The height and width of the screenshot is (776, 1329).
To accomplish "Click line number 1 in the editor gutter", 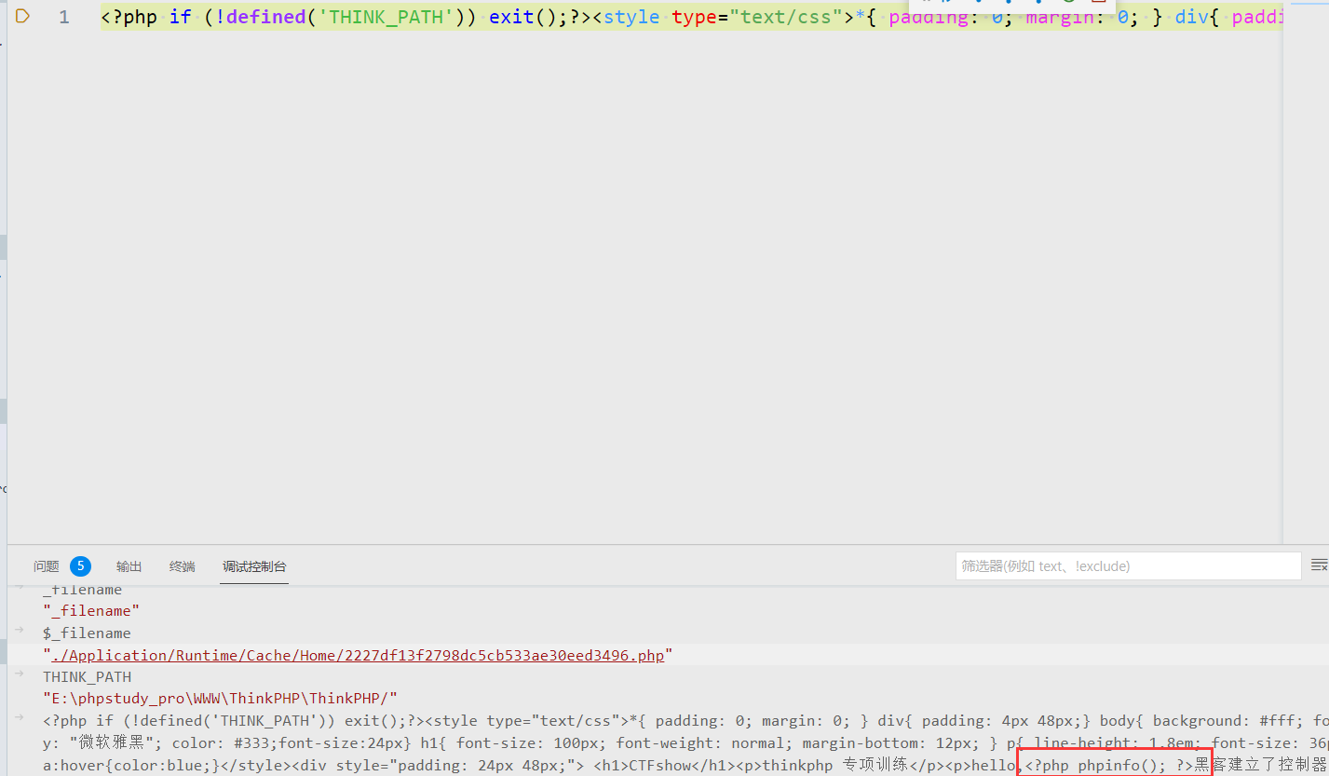I will (x=64, y=17).
